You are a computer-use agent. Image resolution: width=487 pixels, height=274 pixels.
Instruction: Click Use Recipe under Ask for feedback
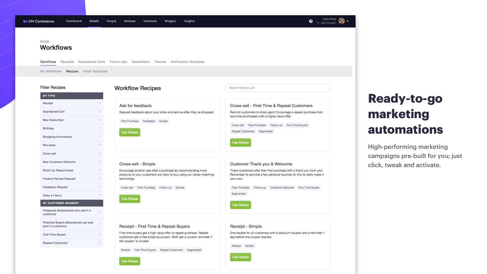pyautogui.click(x=130, y=132)
